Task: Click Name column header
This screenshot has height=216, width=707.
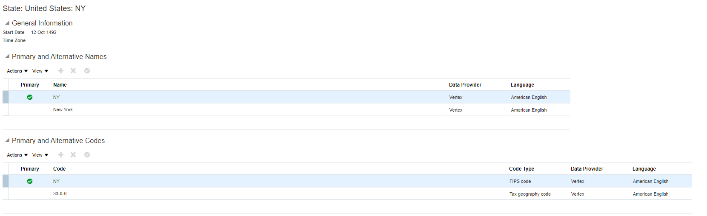Action: (60, 85)
